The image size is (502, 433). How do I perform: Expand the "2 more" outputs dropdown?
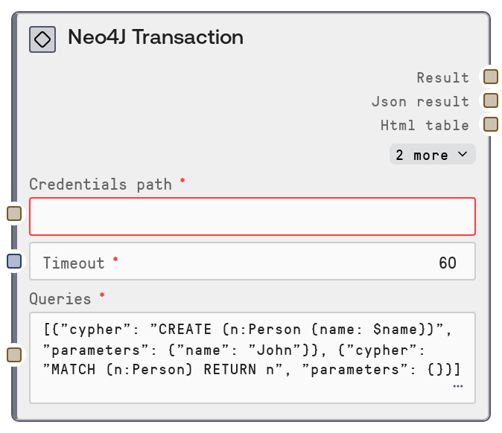tap(432, 155)
